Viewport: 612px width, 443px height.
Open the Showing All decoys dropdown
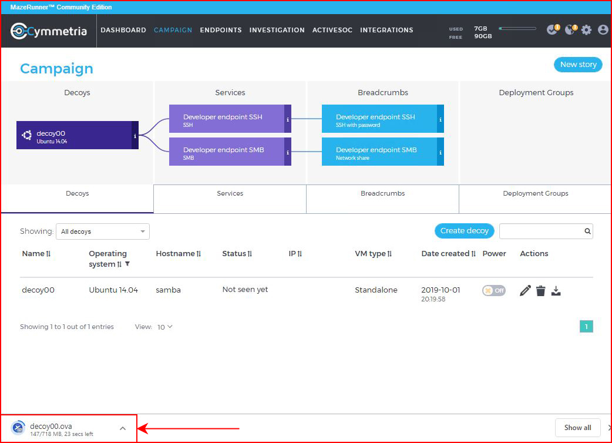click(103, 231)
